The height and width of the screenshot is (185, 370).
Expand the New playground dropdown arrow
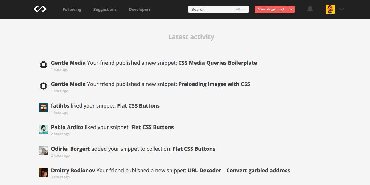(x=291, y=9)
